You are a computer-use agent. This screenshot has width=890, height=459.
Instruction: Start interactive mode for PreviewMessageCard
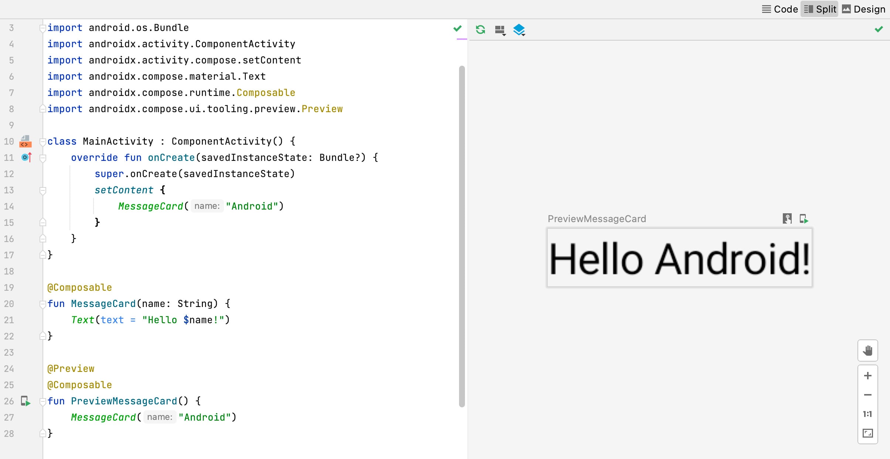(787, 219)
